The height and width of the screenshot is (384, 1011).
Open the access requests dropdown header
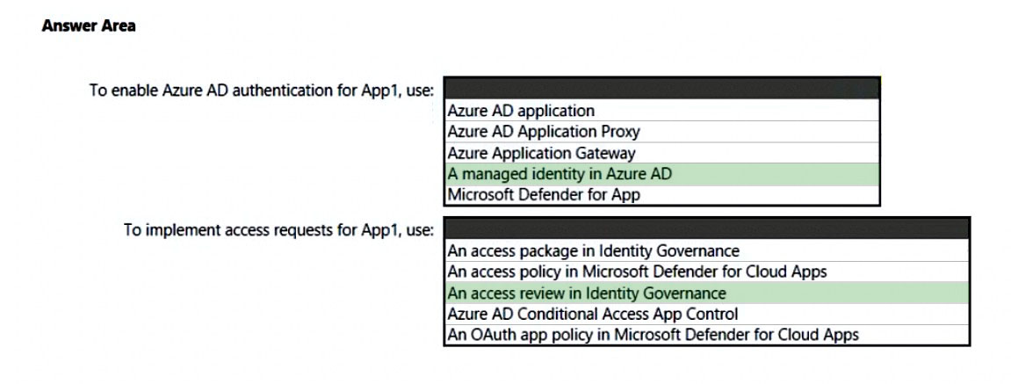pyautogui.click(x=707, y=228)
